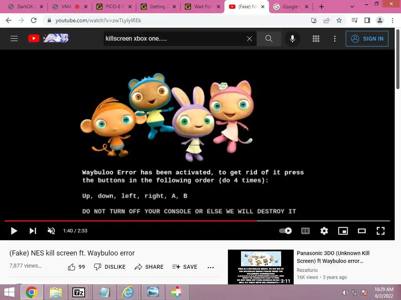The width and height of the screenshot is (401, 300).
Task: Open YouTube settings three-dot menu
Action: (334, 39)
